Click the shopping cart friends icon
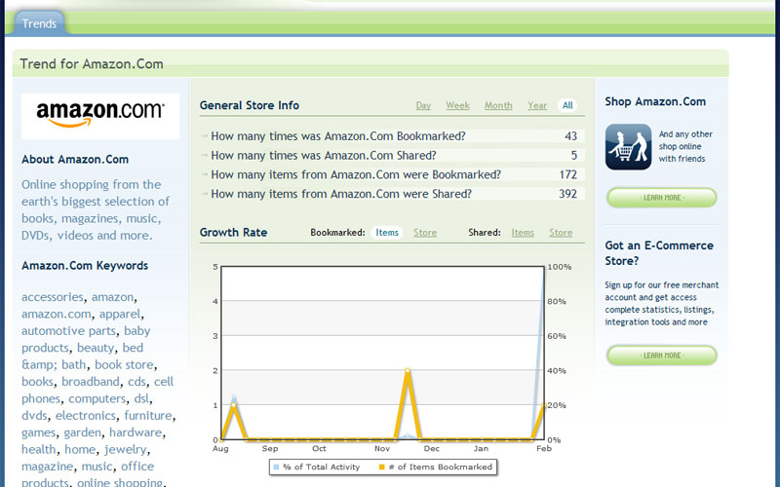780x487 pixels. (x=628, y=147)
